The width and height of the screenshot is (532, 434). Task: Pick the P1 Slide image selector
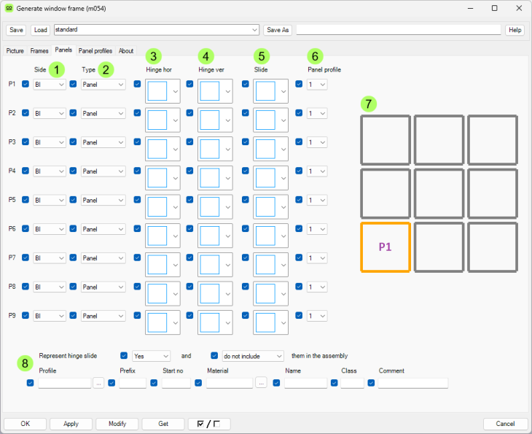[270, 91]
